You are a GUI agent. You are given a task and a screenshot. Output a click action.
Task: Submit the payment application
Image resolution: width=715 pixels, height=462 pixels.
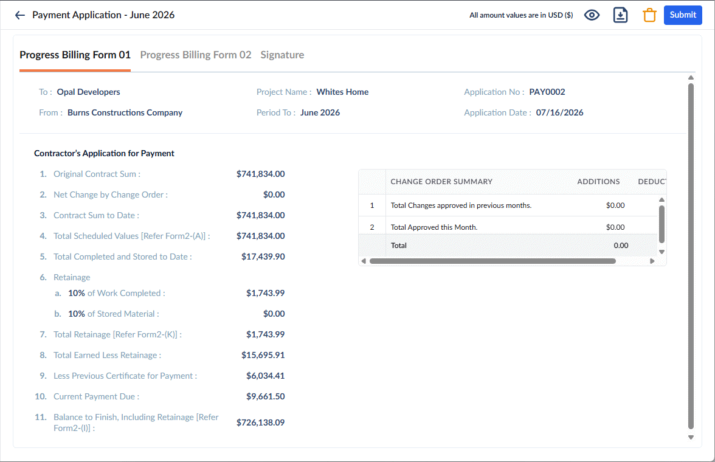(x=683, y=15)
